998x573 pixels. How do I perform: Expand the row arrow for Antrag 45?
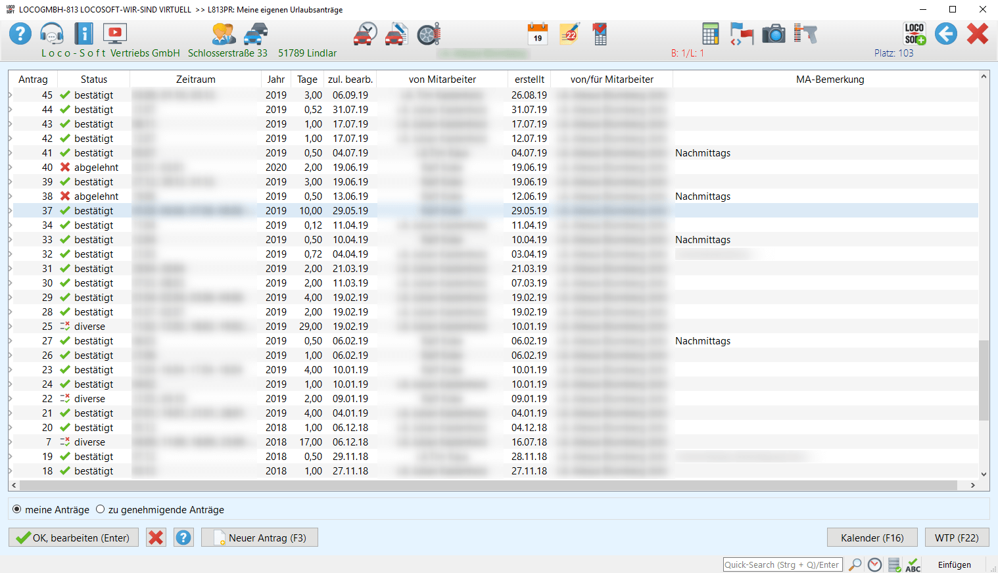click(x=11, y=95)
